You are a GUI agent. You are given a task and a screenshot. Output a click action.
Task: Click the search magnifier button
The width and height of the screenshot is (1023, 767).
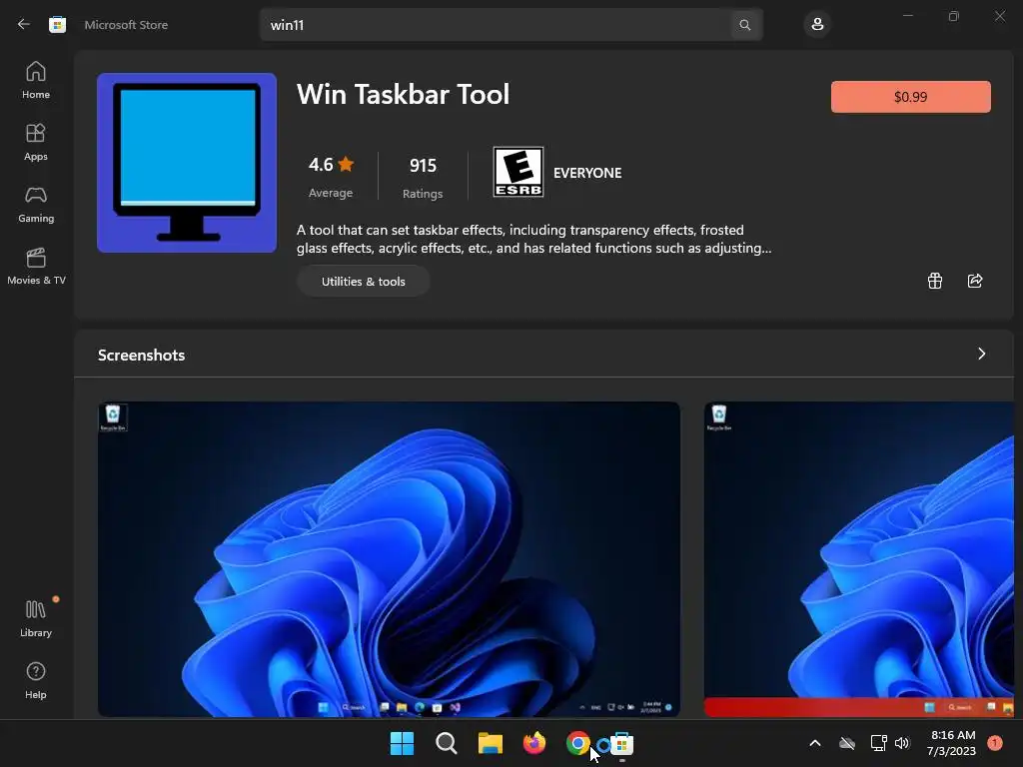point(745,25)
